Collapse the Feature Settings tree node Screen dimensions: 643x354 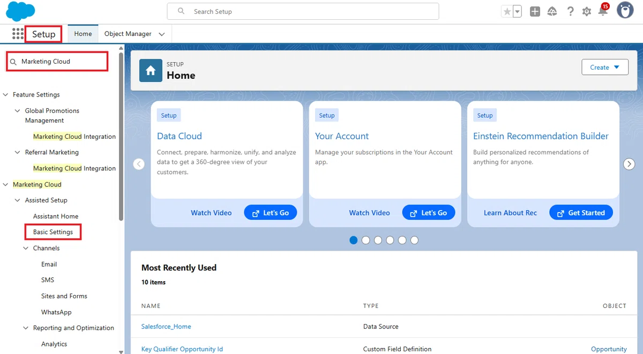click(6, 95)
